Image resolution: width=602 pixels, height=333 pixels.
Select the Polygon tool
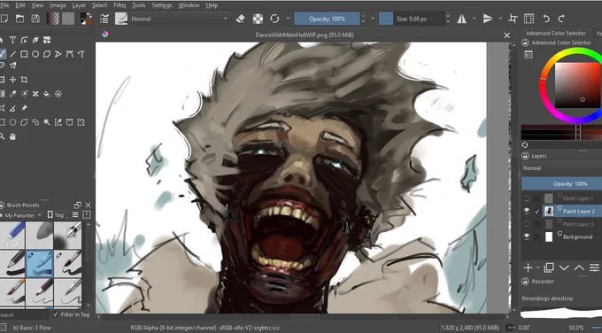(47, 54)
